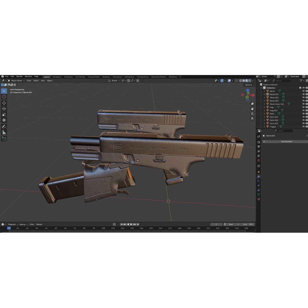Select the Move tool
The height and width of the screenshot is (308, 308).
click(4, 103)
